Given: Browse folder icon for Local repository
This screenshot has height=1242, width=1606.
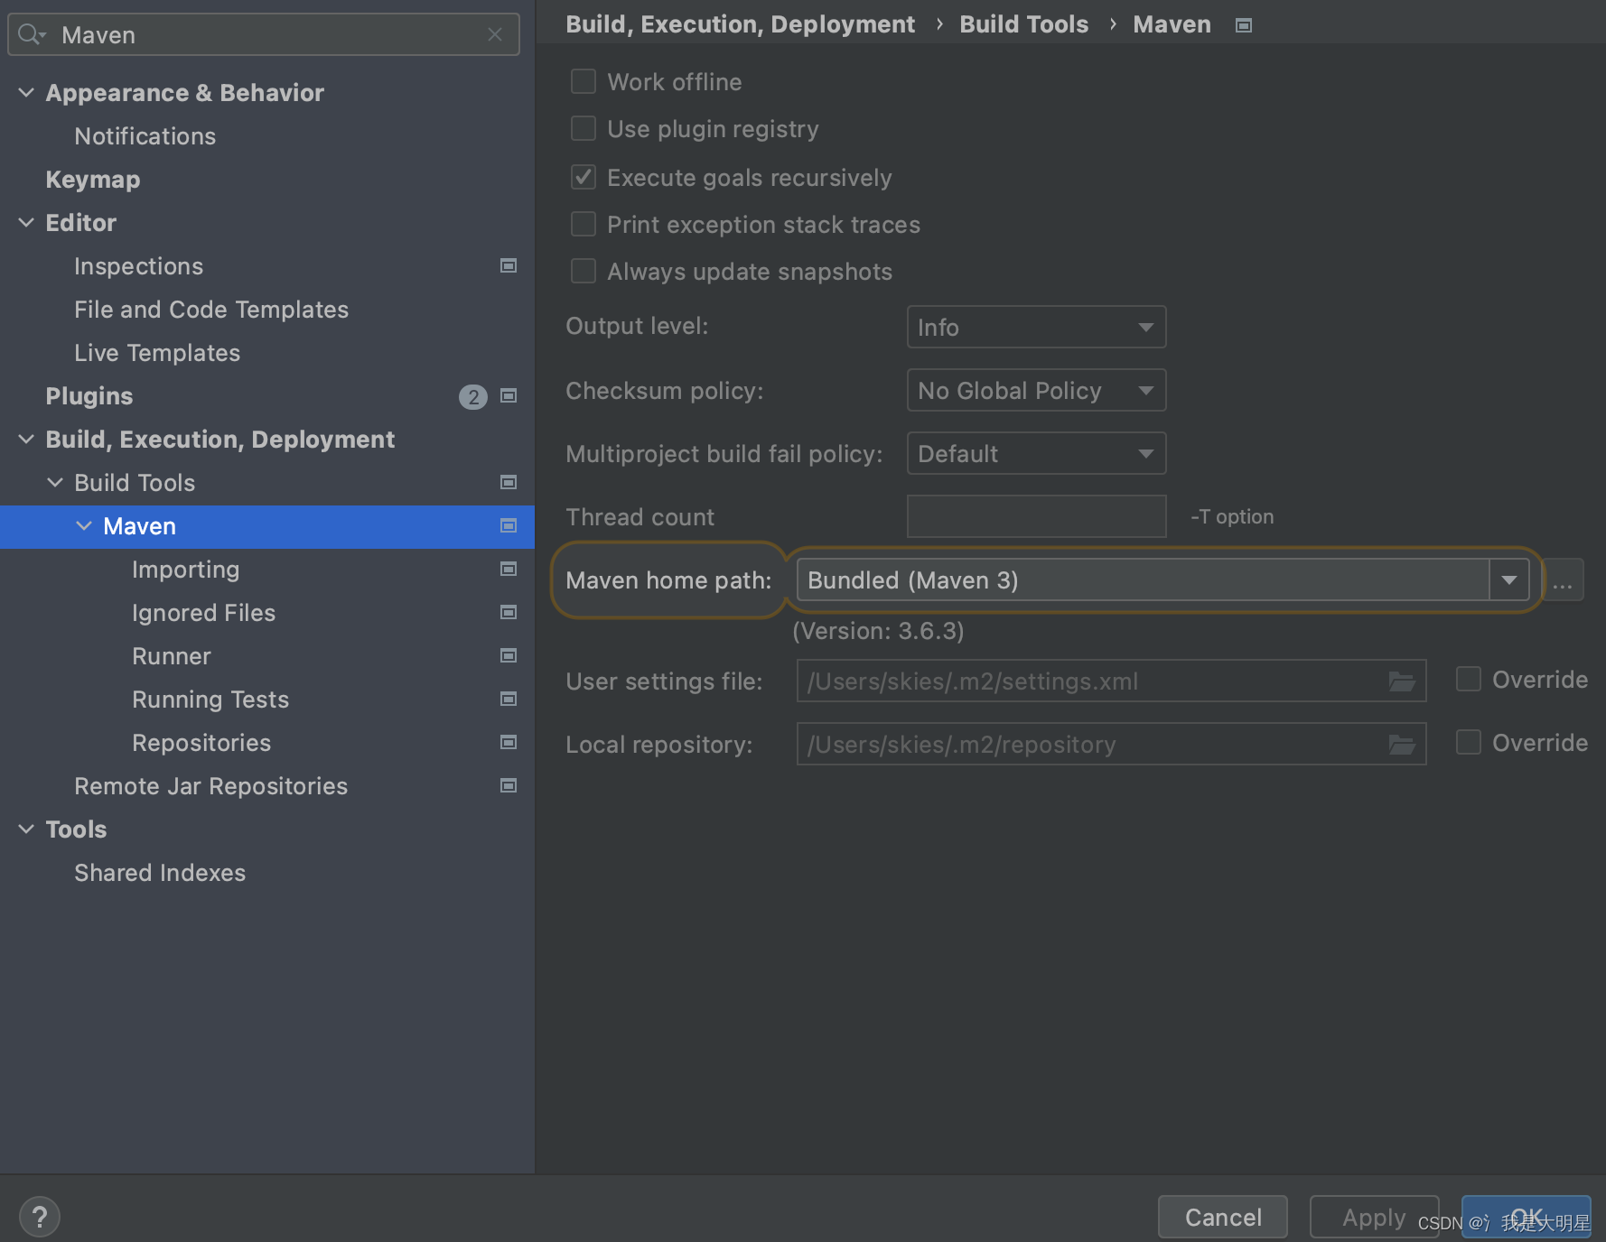Looking at the screenshot, I should pyautogui.click(x=1402, y=744).
